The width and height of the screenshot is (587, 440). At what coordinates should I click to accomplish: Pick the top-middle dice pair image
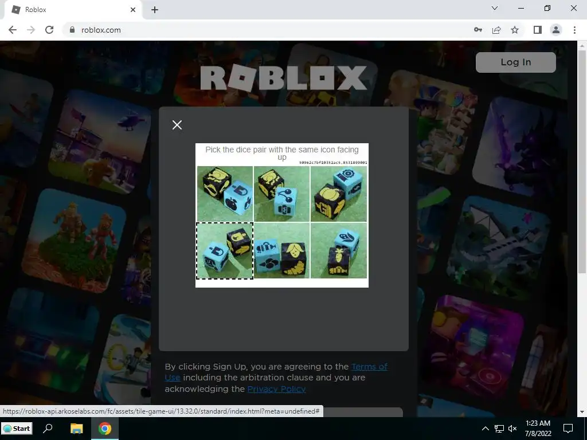[281, 194]
